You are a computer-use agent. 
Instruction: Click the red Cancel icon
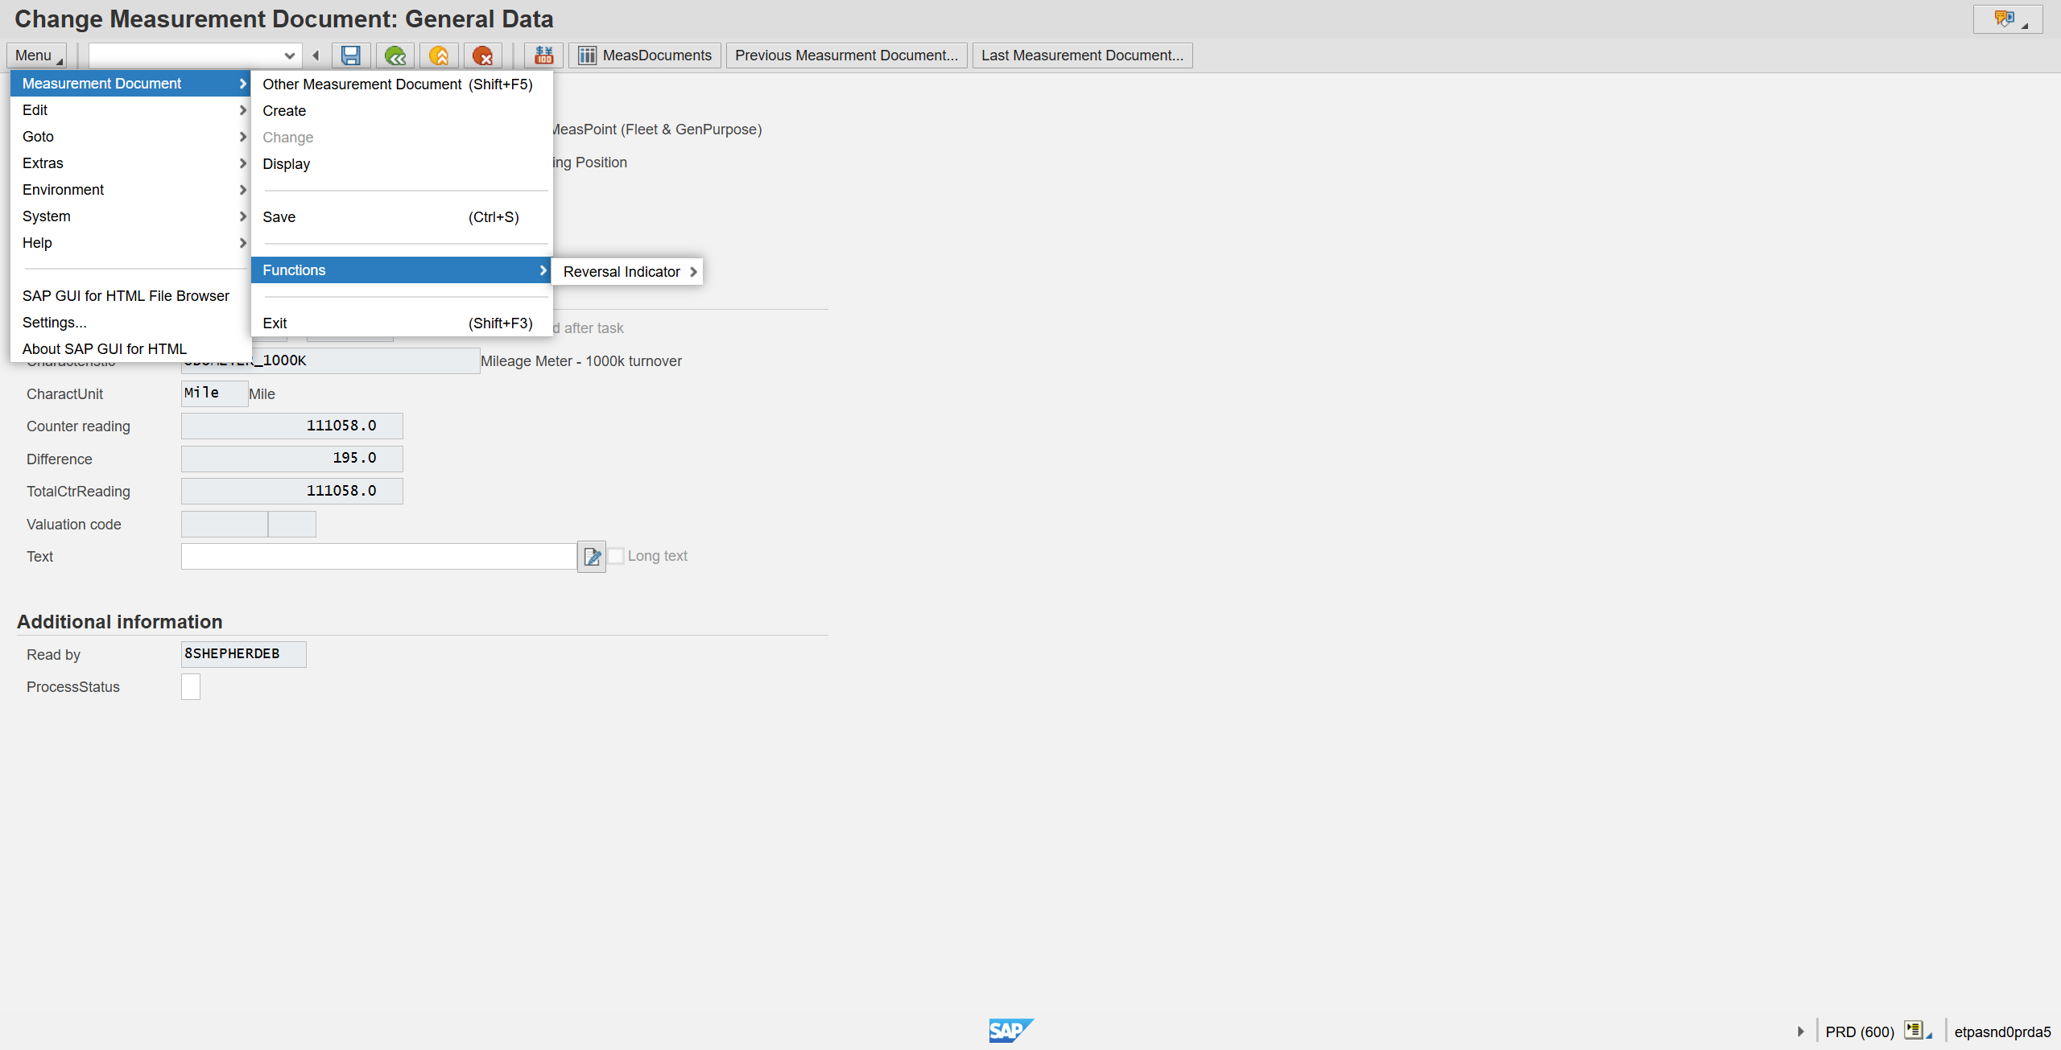(482, 56)
